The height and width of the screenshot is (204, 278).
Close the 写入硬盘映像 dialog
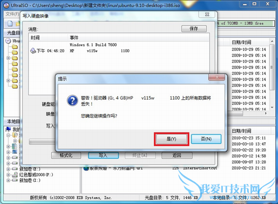point(207,14)
